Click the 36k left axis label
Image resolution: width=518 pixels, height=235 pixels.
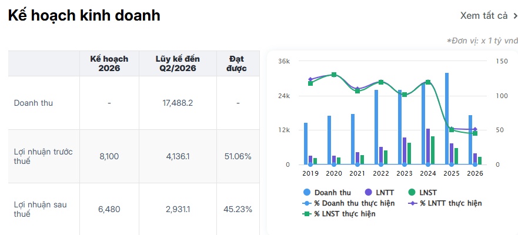[284, 62]
